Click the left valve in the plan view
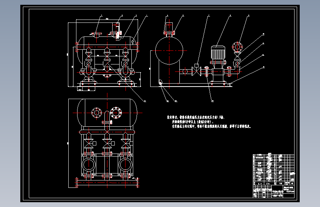Screen dimensions: 320x207 (89, 143)
